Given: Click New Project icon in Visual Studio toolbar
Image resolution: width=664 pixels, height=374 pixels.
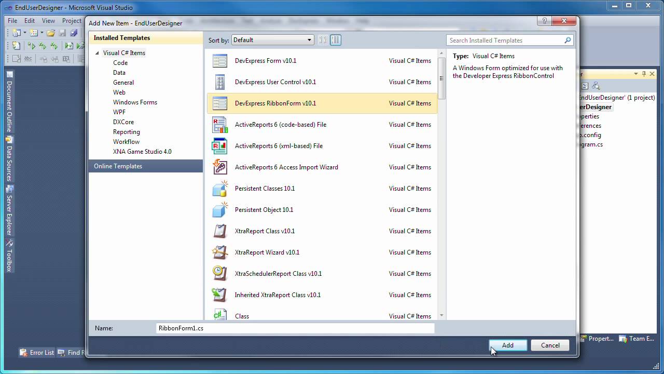Looking at the screenshot, I should (17, 33).
